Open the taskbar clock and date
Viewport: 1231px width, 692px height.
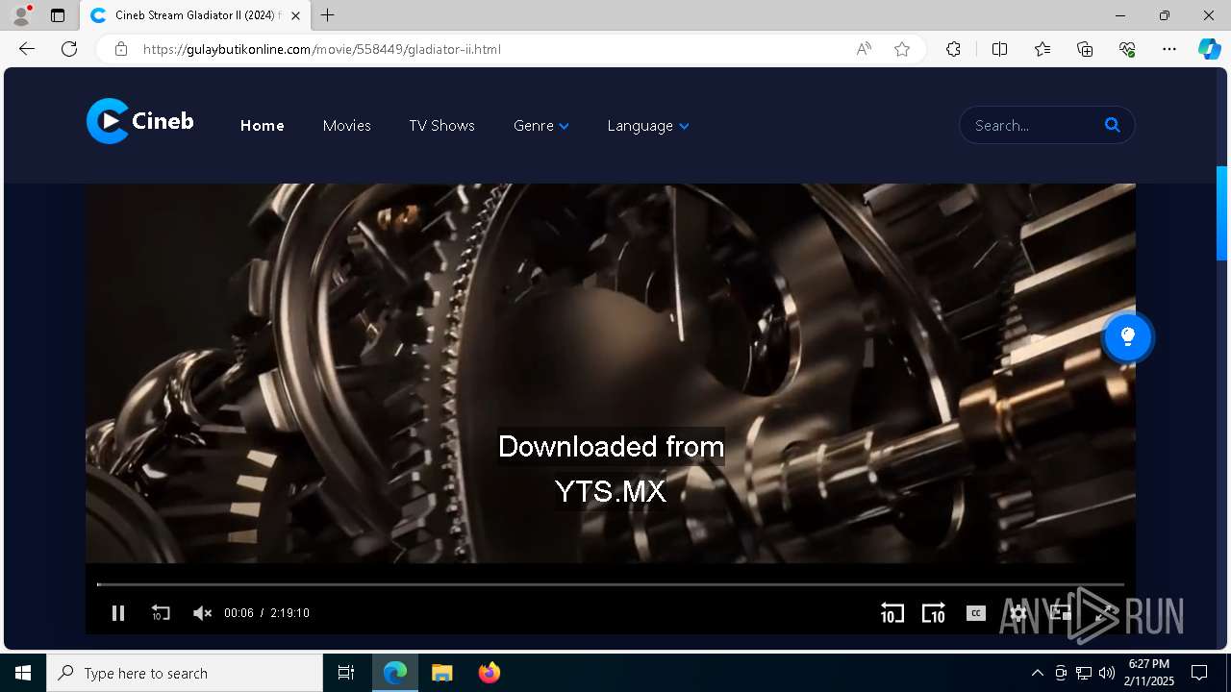(1150, 673)
